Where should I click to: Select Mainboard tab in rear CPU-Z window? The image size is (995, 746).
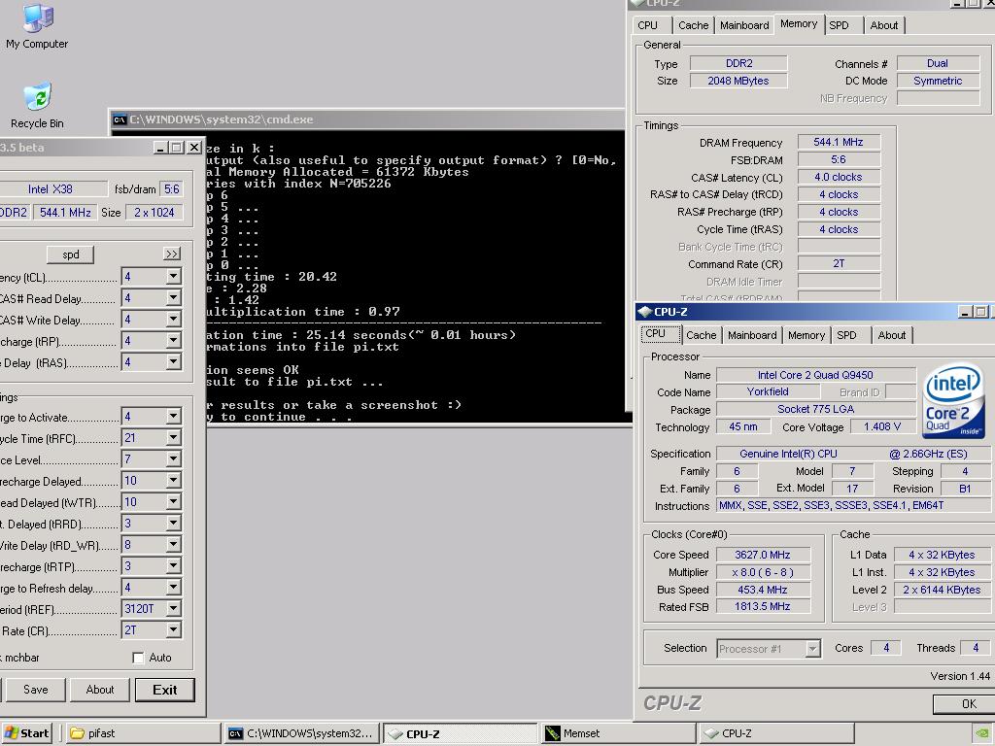744,25
